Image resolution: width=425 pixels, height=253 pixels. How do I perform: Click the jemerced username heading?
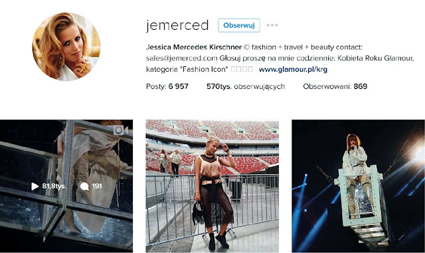(x=177, y=25)
